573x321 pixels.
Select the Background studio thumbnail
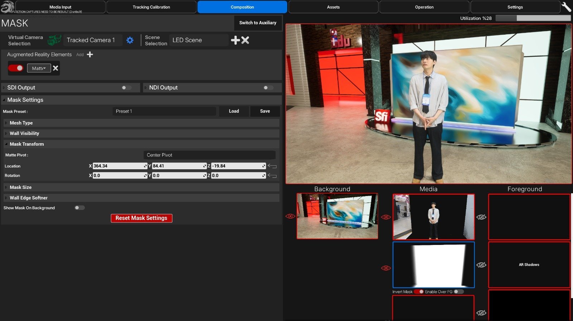coord(337,216)
